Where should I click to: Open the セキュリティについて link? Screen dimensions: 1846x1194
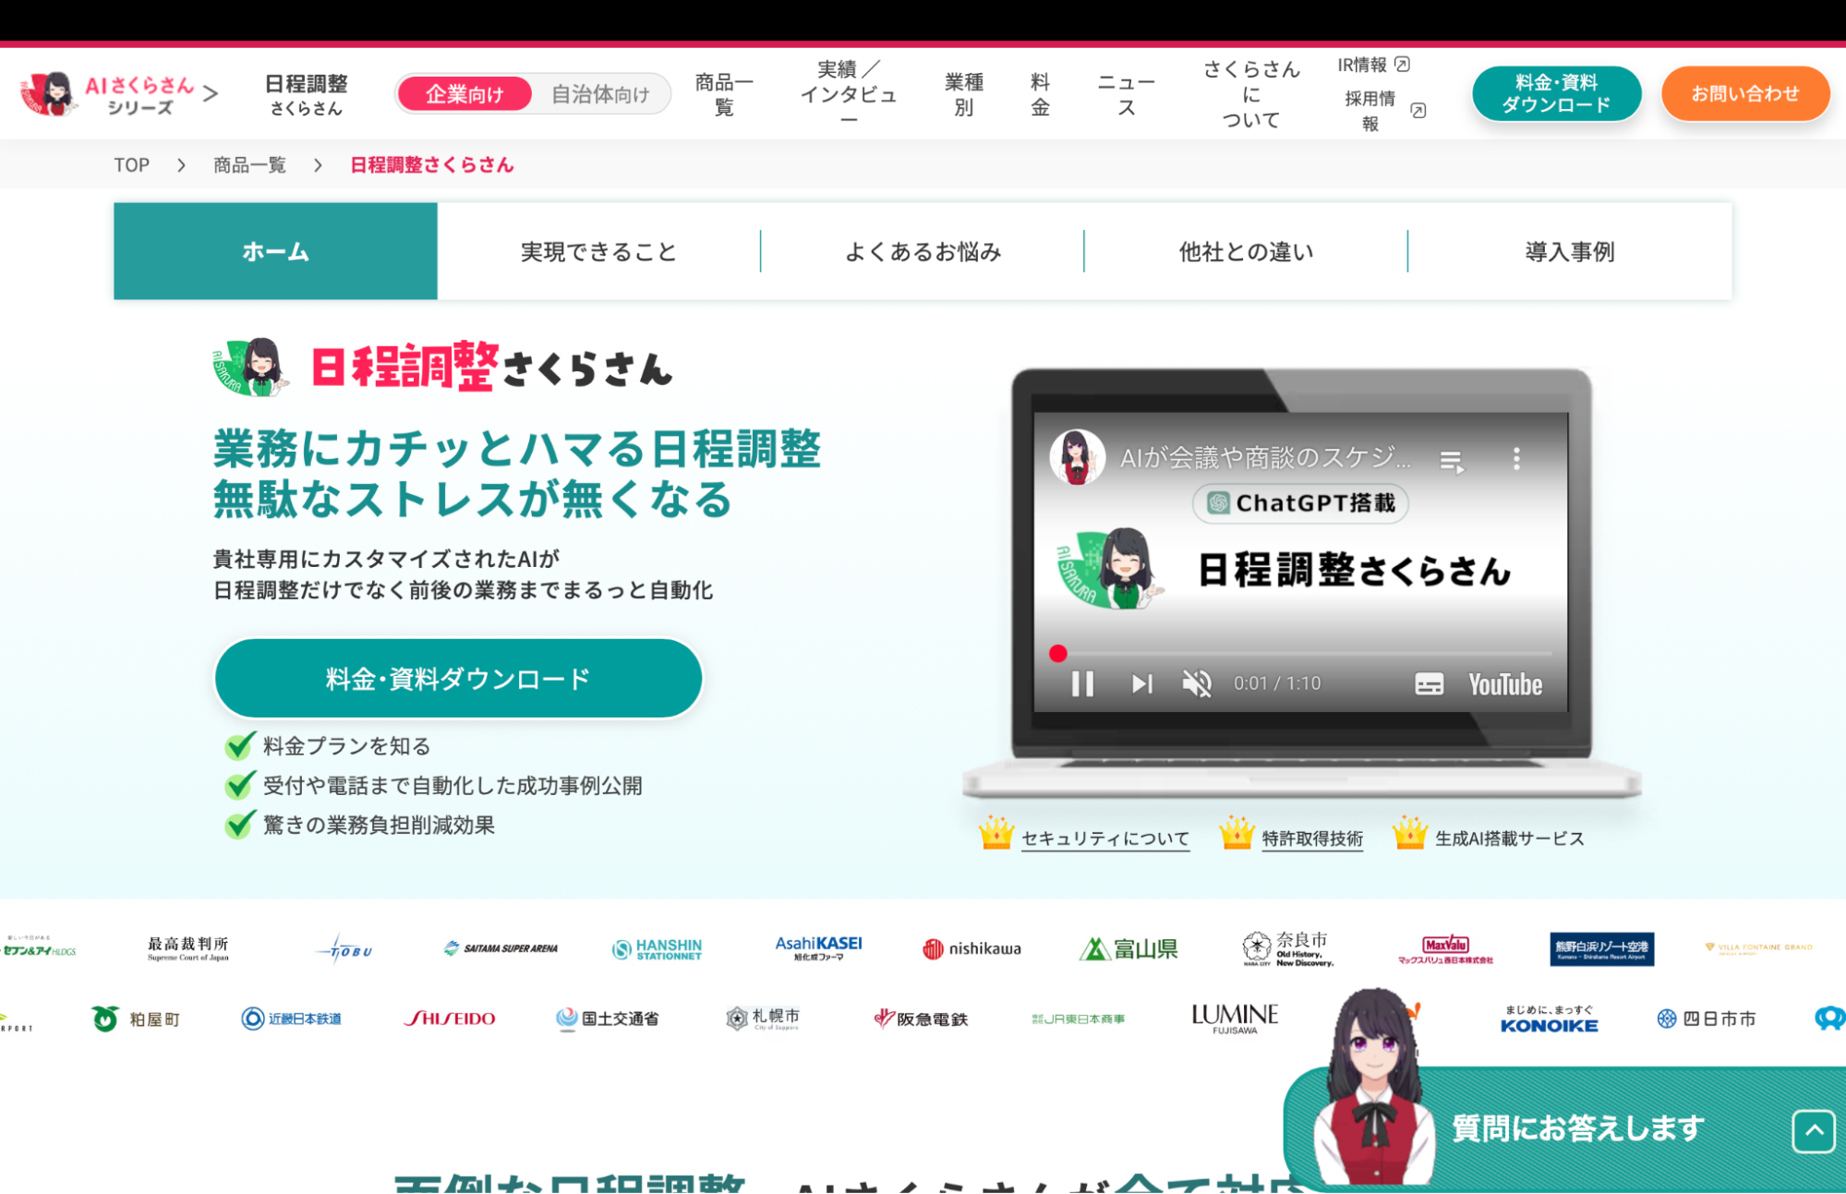click(1104, 838)
